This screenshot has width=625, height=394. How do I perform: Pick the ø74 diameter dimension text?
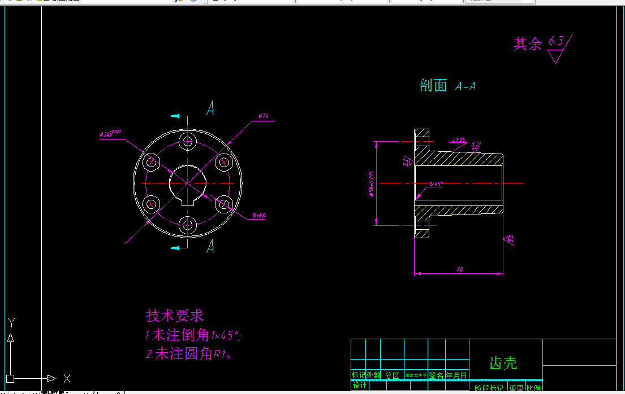click(264, 116)
